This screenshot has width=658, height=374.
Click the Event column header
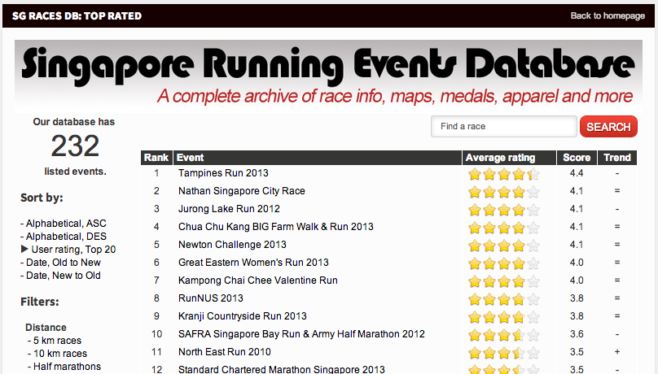tap(318, 158)
